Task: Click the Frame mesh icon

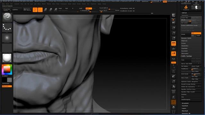Action: (x=174, y=72)
